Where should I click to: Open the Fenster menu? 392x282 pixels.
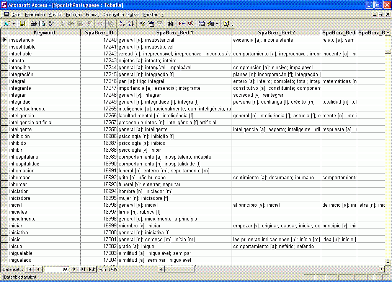pos(150,15)
